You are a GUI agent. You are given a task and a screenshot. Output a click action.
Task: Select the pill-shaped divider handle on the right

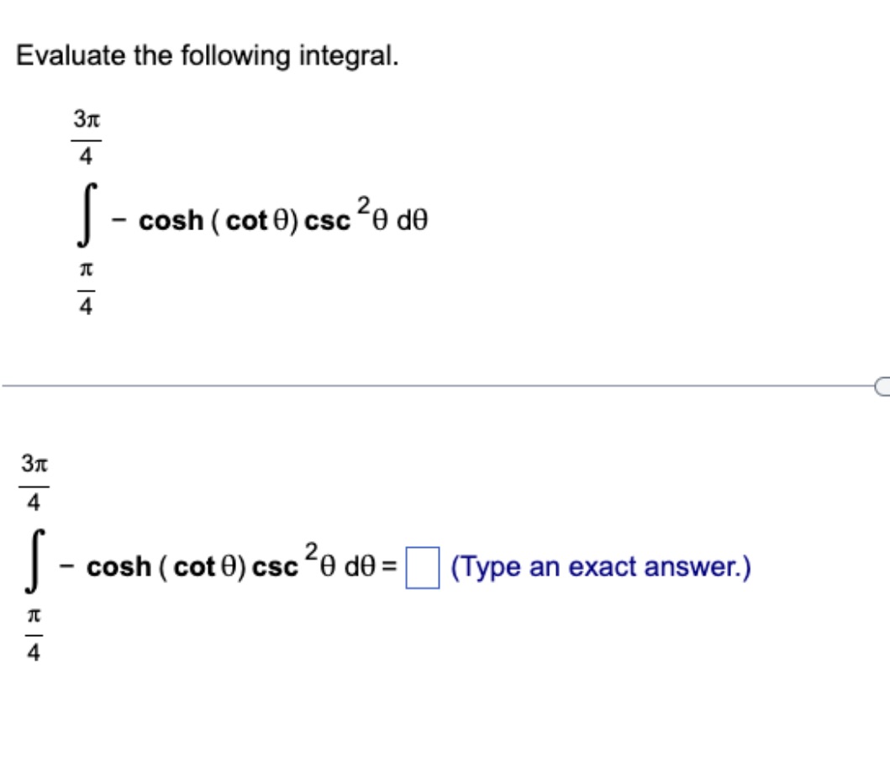pyautogui.click(x=882, y=385)
